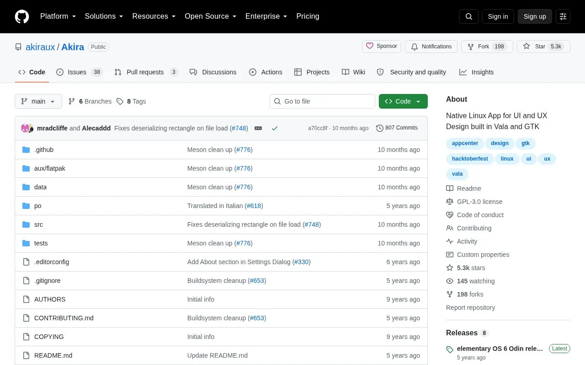Open the main branch selector dropdown

[38, 101]
